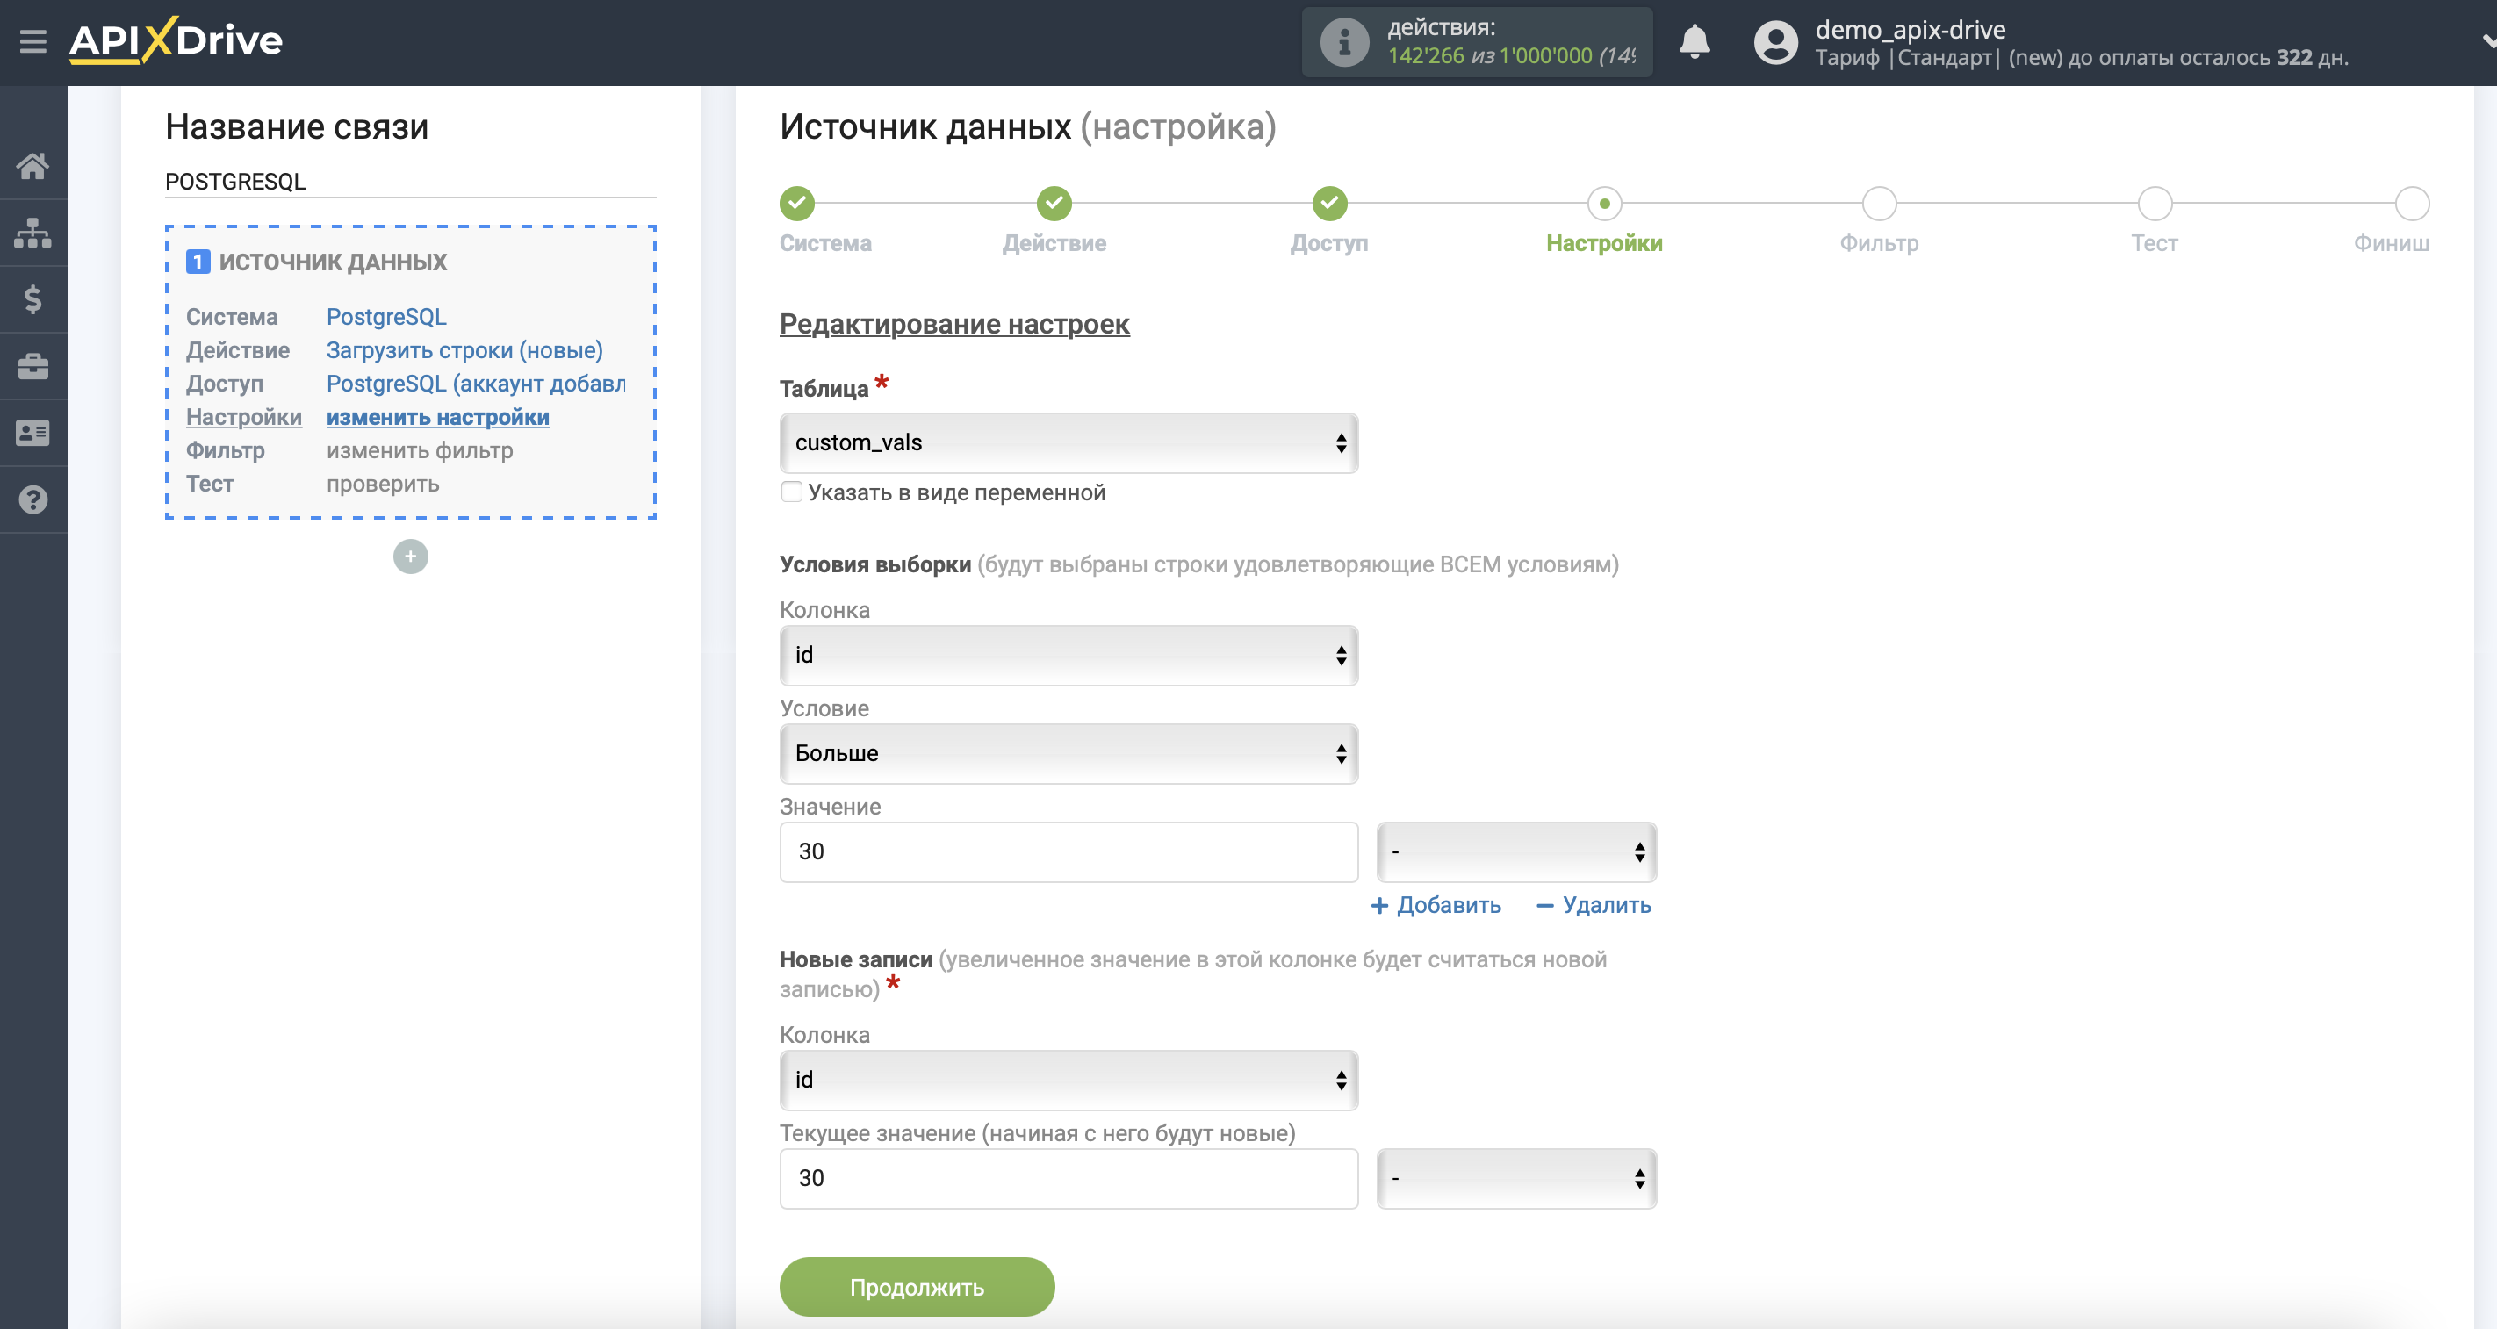The width and height of the screenshot is (2497, 1329).
Task: Focus the Значение input with 30
Action: (x=1069, y=852)
